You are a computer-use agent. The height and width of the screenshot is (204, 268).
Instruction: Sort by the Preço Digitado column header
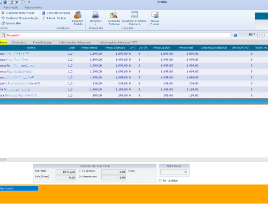click(x=115, y=48)
